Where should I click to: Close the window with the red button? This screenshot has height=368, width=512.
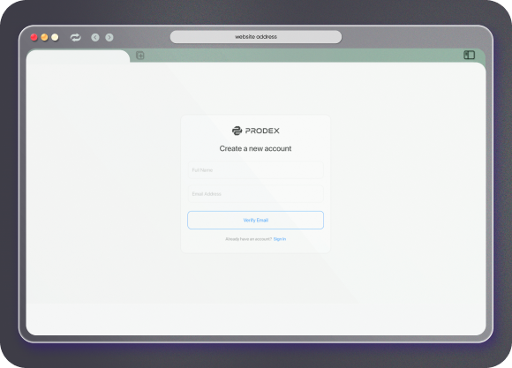point(34,37)
